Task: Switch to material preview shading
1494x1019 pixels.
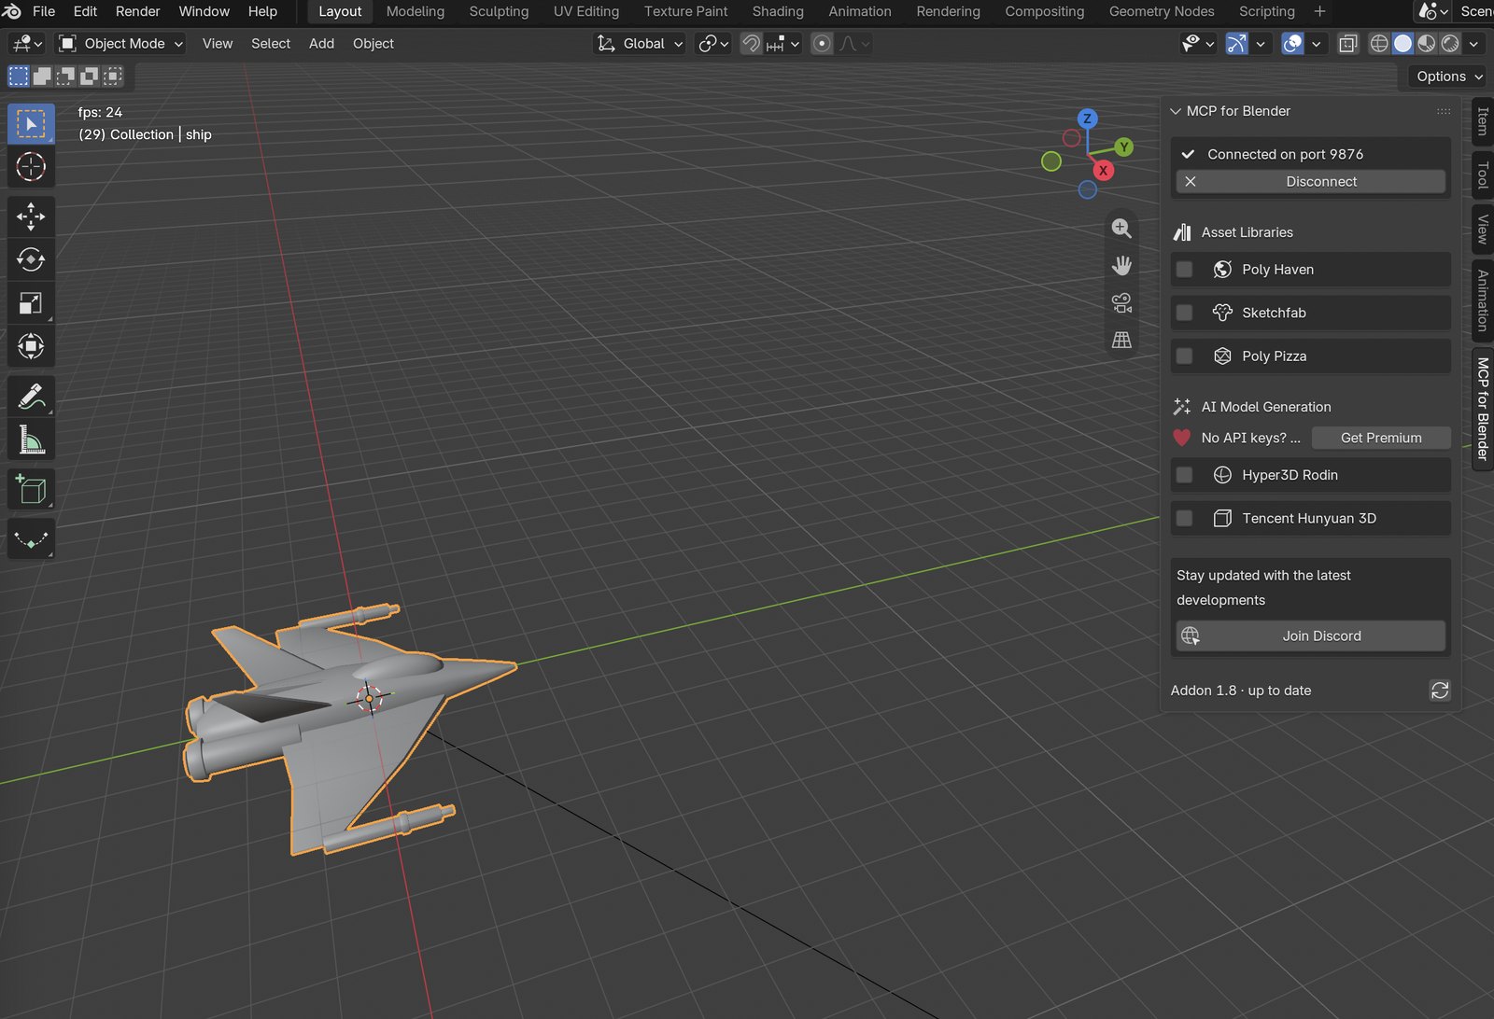Action: pyautogui.click(x=1427, y=44)
